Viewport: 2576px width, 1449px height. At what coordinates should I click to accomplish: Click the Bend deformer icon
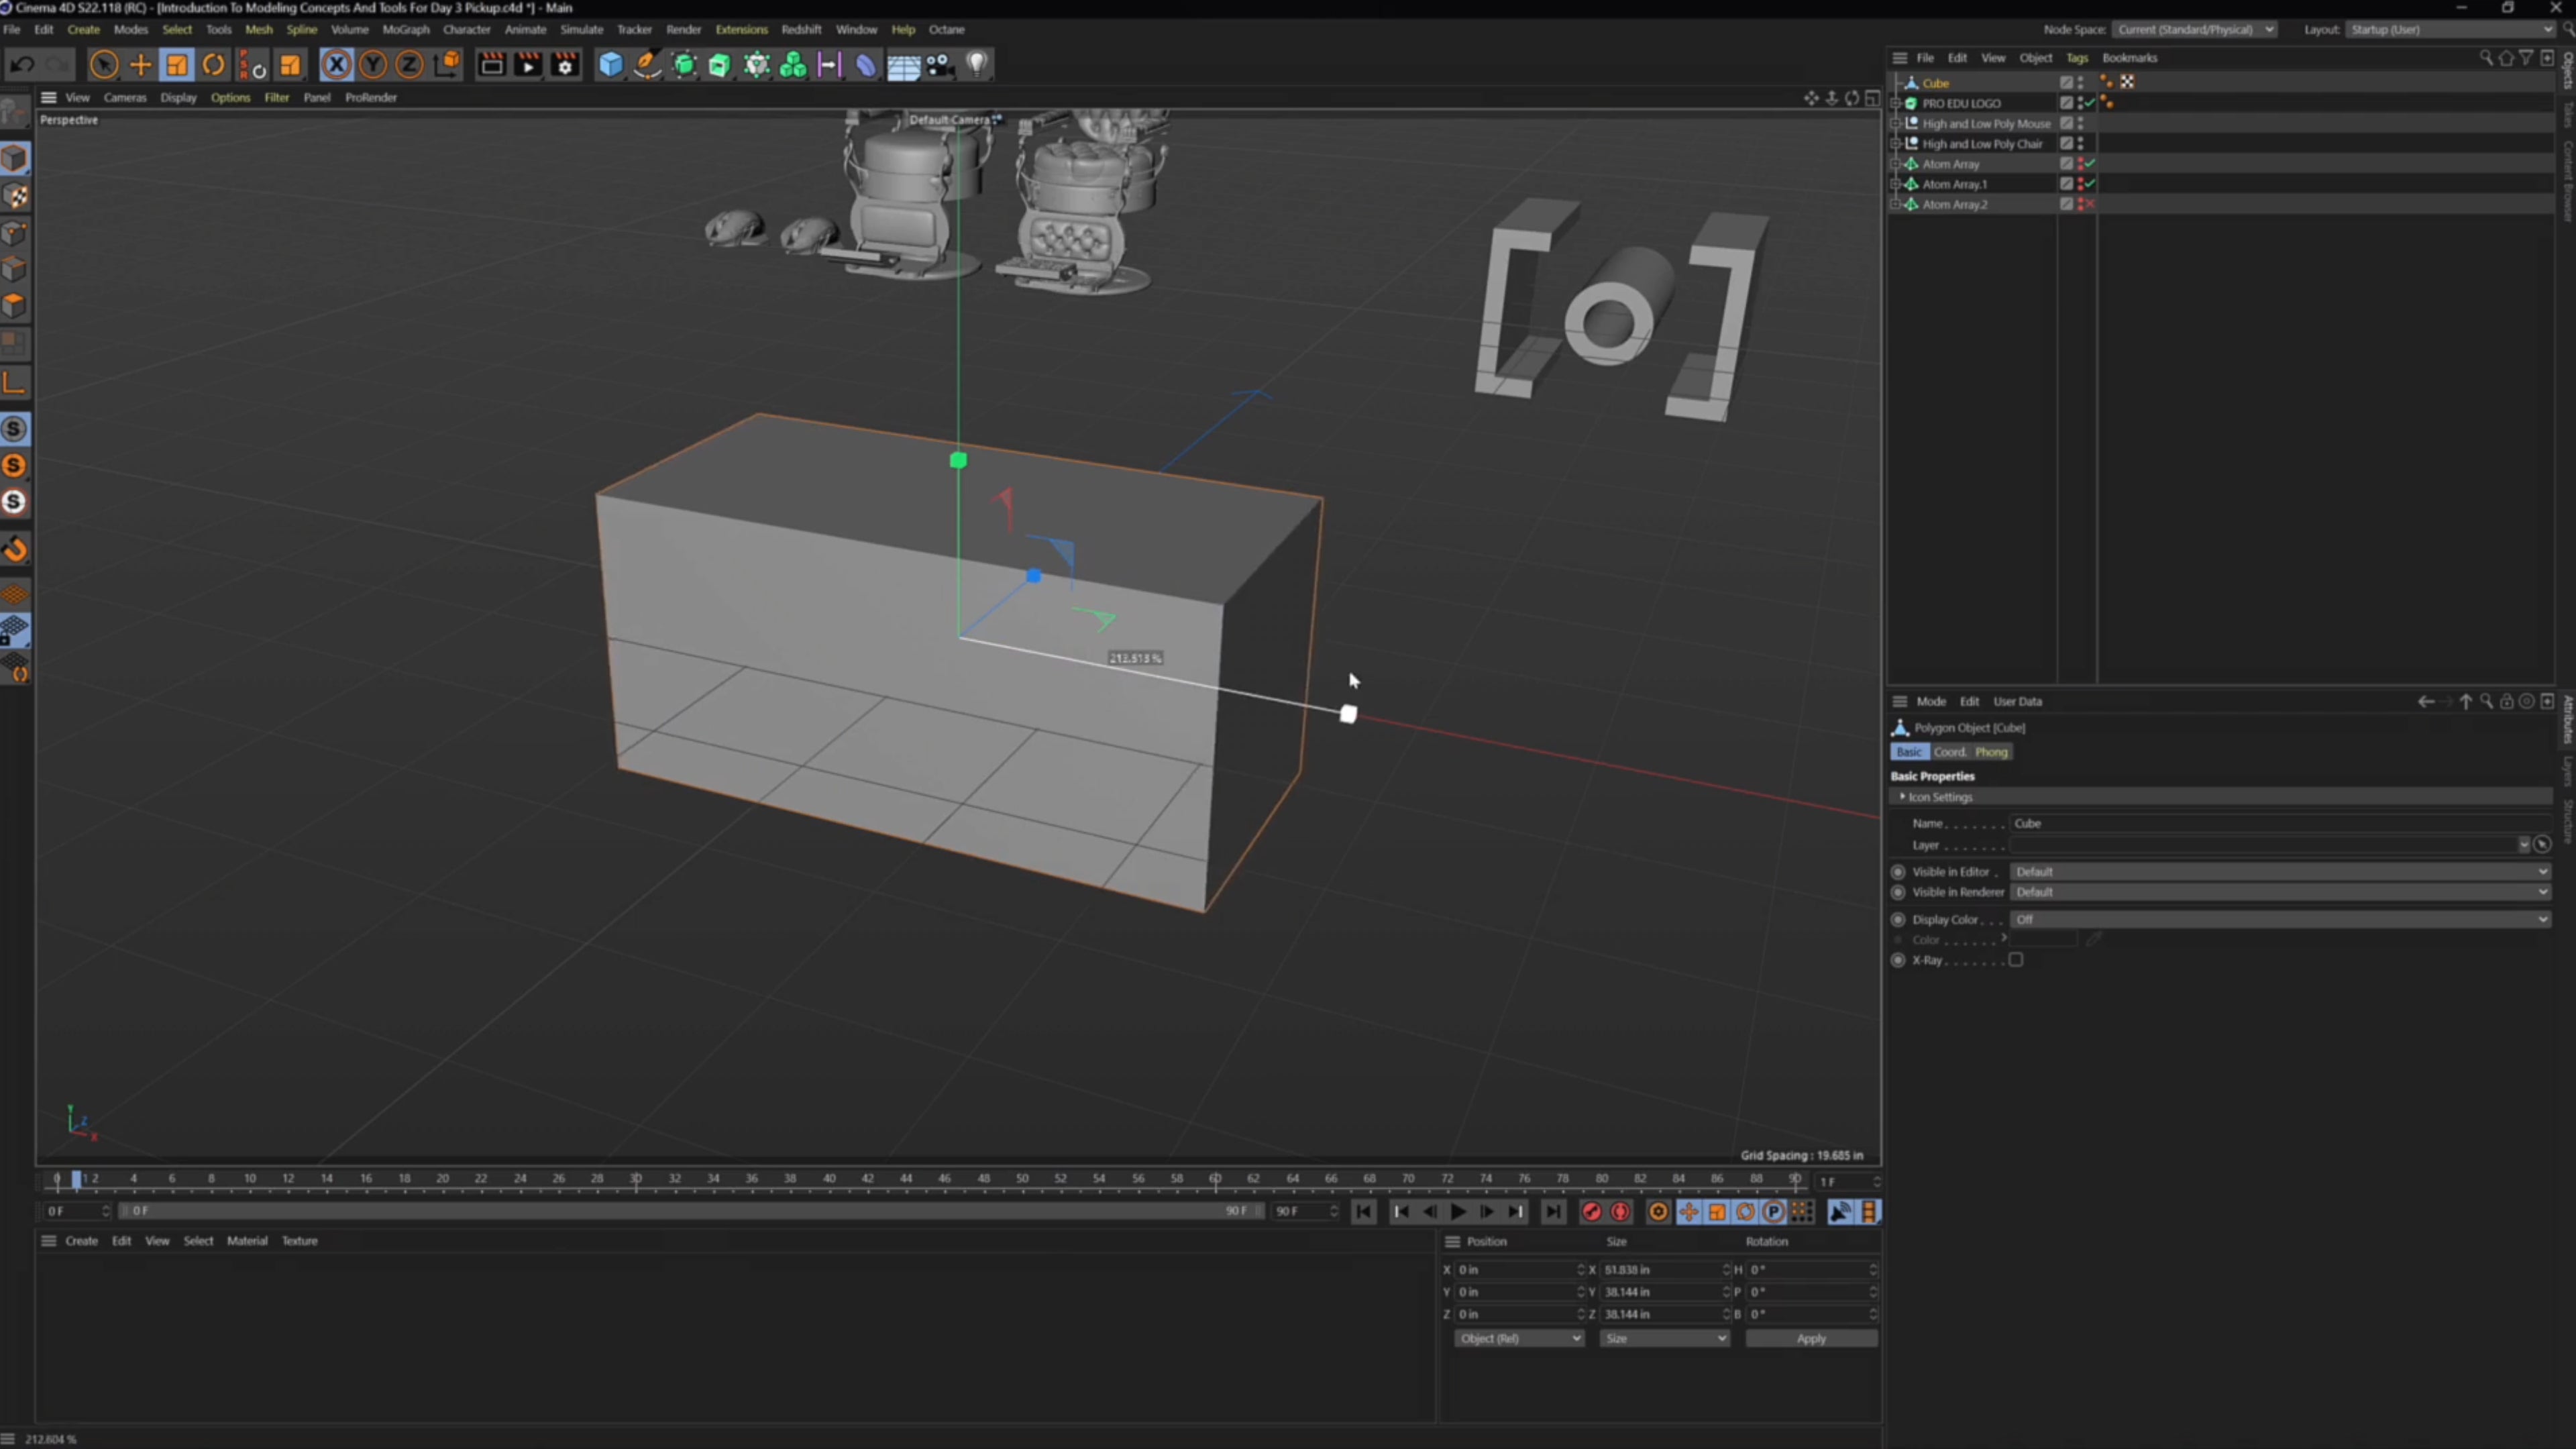click(866, 65)
